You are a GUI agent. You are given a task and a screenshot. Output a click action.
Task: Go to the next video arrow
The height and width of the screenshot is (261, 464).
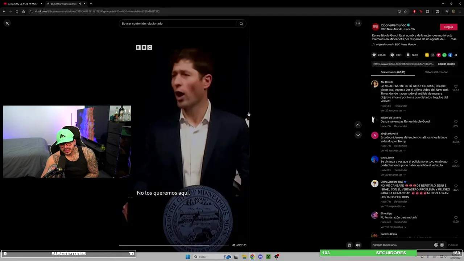pyautogui.click(x=358, y=135)
